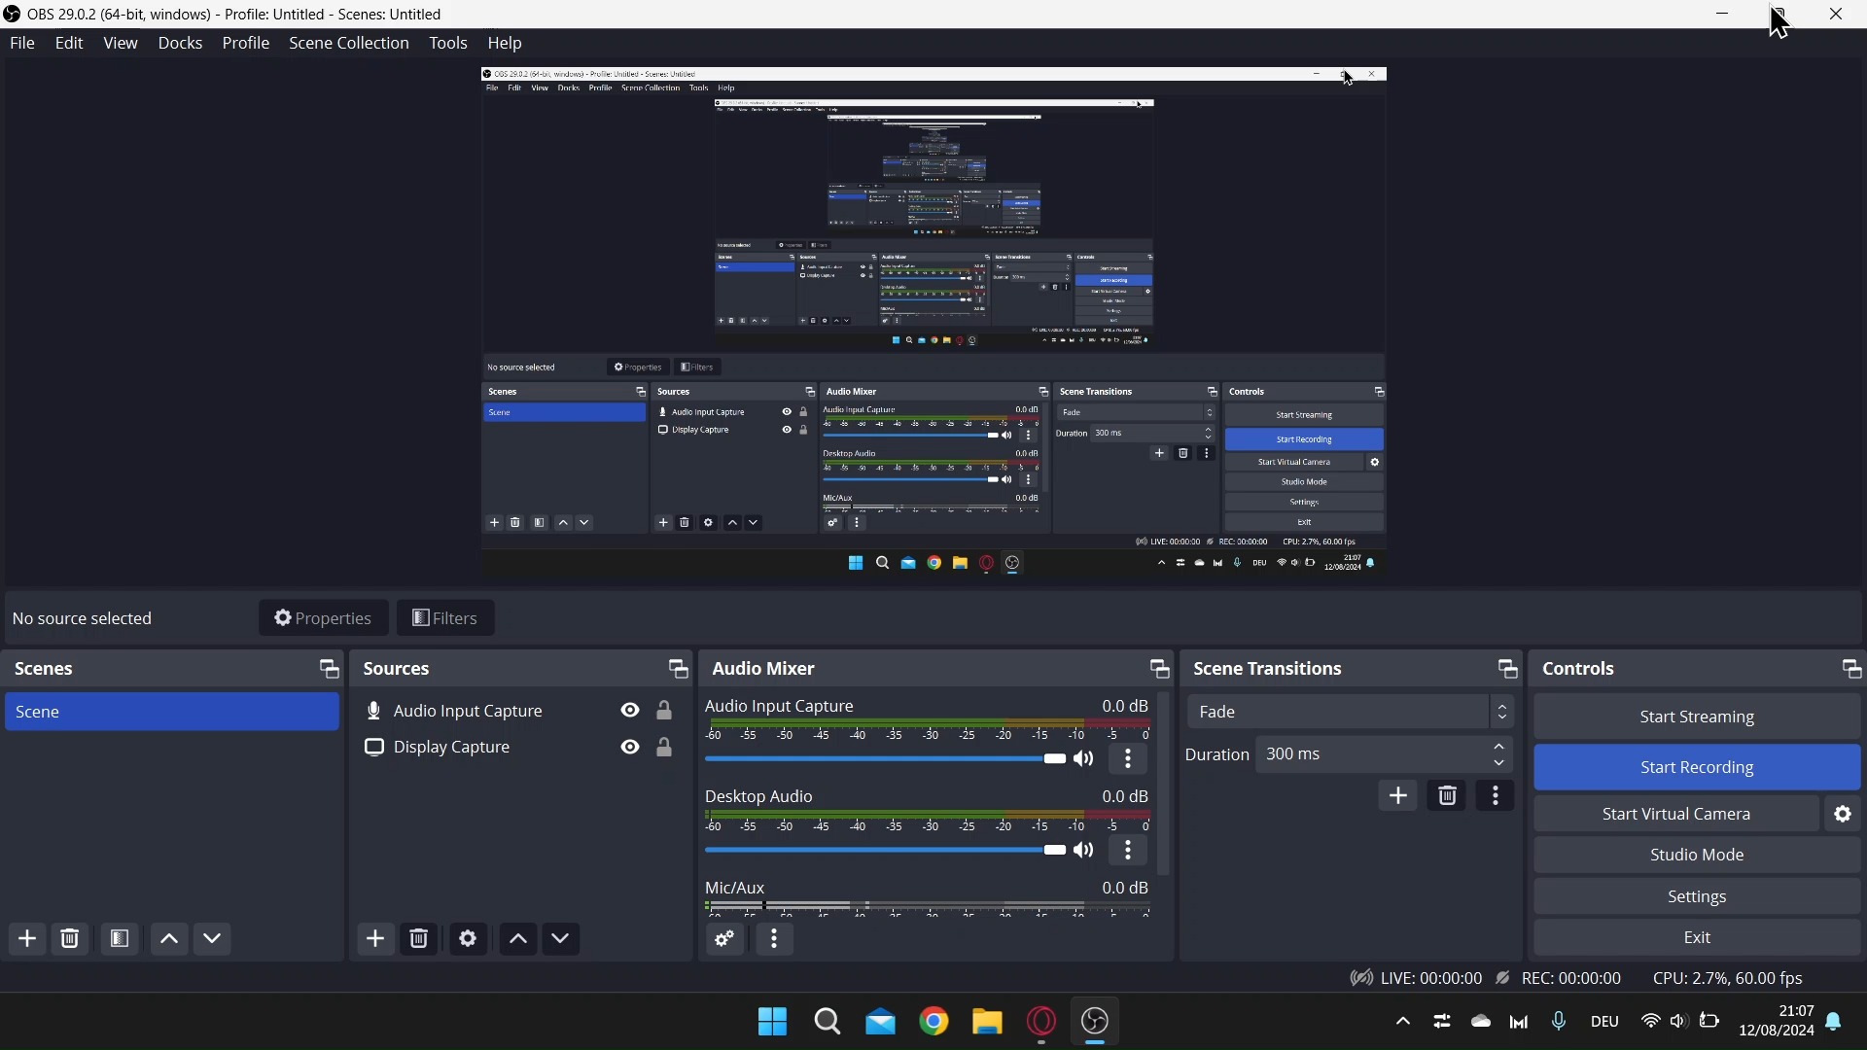Open the Docks menu
1867x1050 pixels.
[x=180, y=44]
